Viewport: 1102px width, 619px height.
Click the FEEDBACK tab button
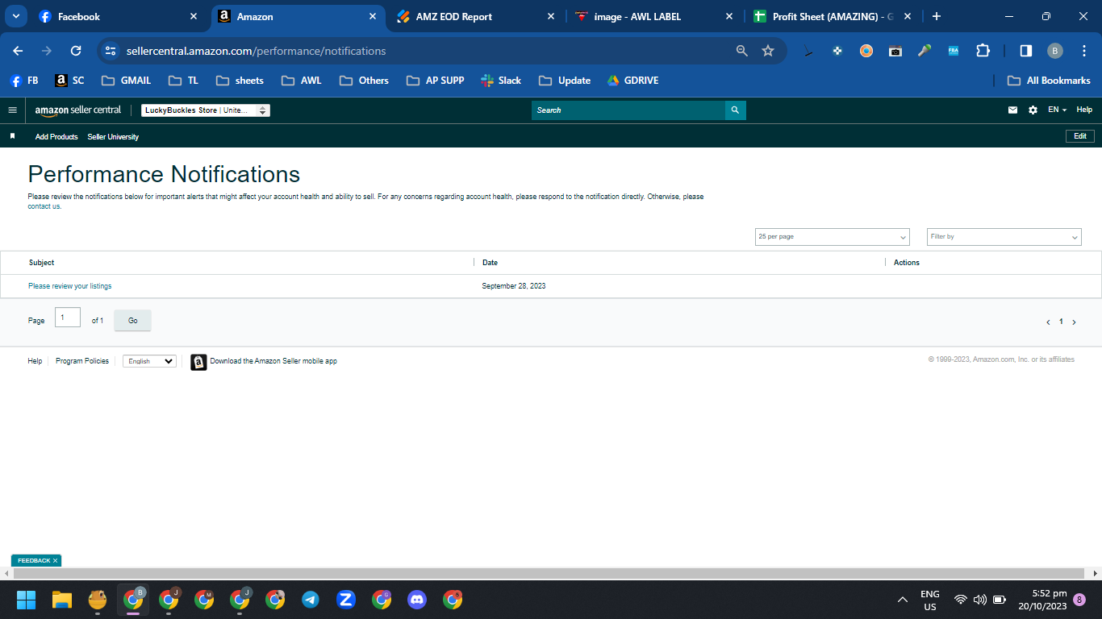[x=36, y=560]
